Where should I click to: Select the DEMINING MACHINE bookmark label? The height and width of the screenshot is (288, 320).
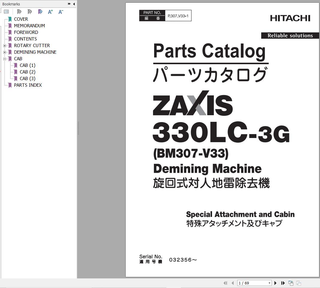tap(35, 52)
